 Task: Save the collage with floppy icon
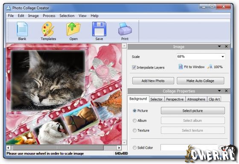click(99, 31)
